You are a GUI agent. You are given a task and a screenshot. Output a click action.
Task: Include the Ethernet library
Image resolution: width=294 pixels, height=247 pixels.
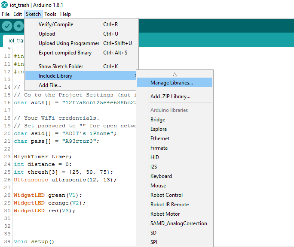(x=160, y=139)
